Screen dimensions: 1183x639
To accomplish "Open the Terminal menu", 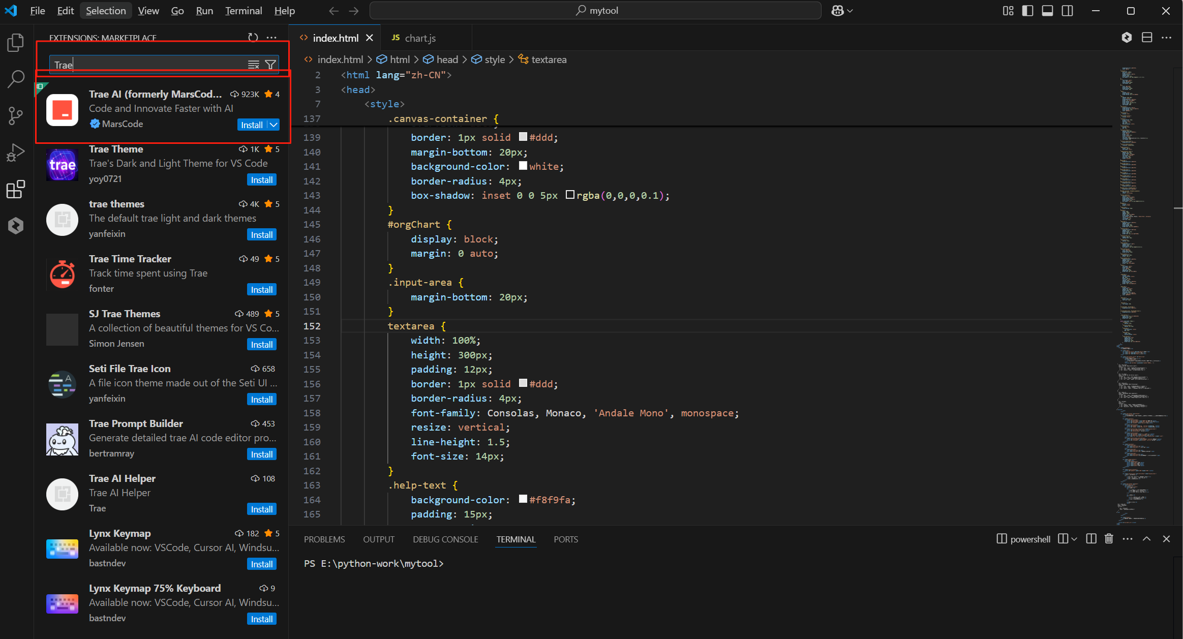I will coord(243,11).
